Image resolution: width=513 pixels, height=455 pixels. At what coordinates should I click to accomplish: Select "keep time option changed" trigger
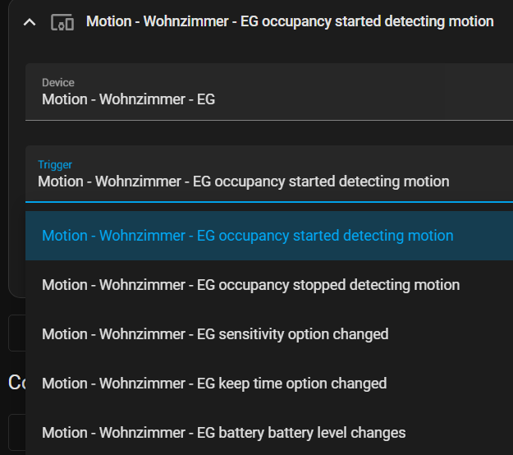(x=214, y=384)
